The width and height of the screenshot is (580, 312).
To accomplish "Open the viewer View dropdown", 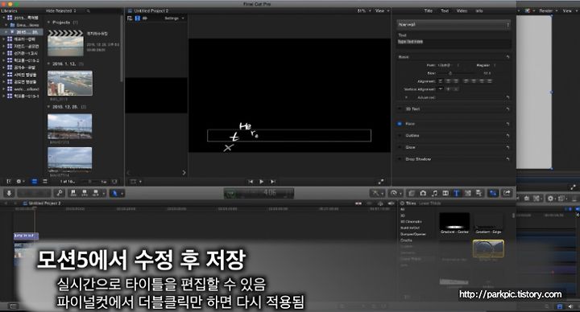I will (x=382, y=10).
